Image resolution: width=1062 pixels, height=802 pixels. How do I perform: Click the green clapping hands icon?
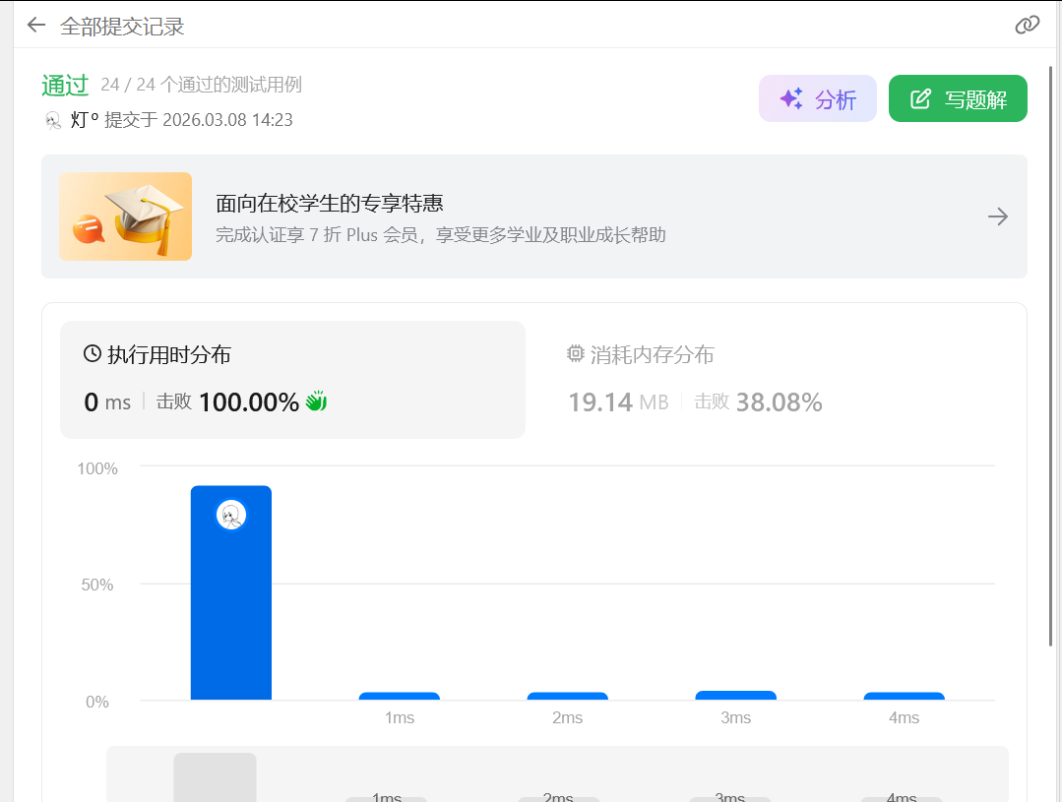click(x=315, y=401)
